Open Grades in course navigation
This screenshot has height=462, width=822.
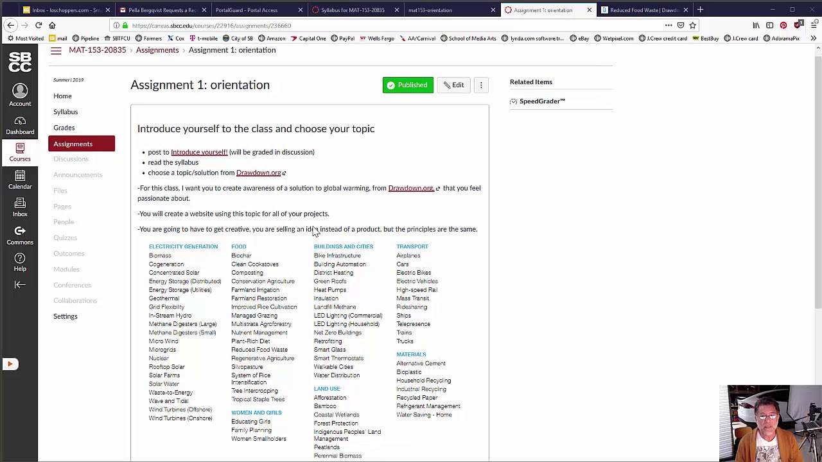(x=64, y=128)
